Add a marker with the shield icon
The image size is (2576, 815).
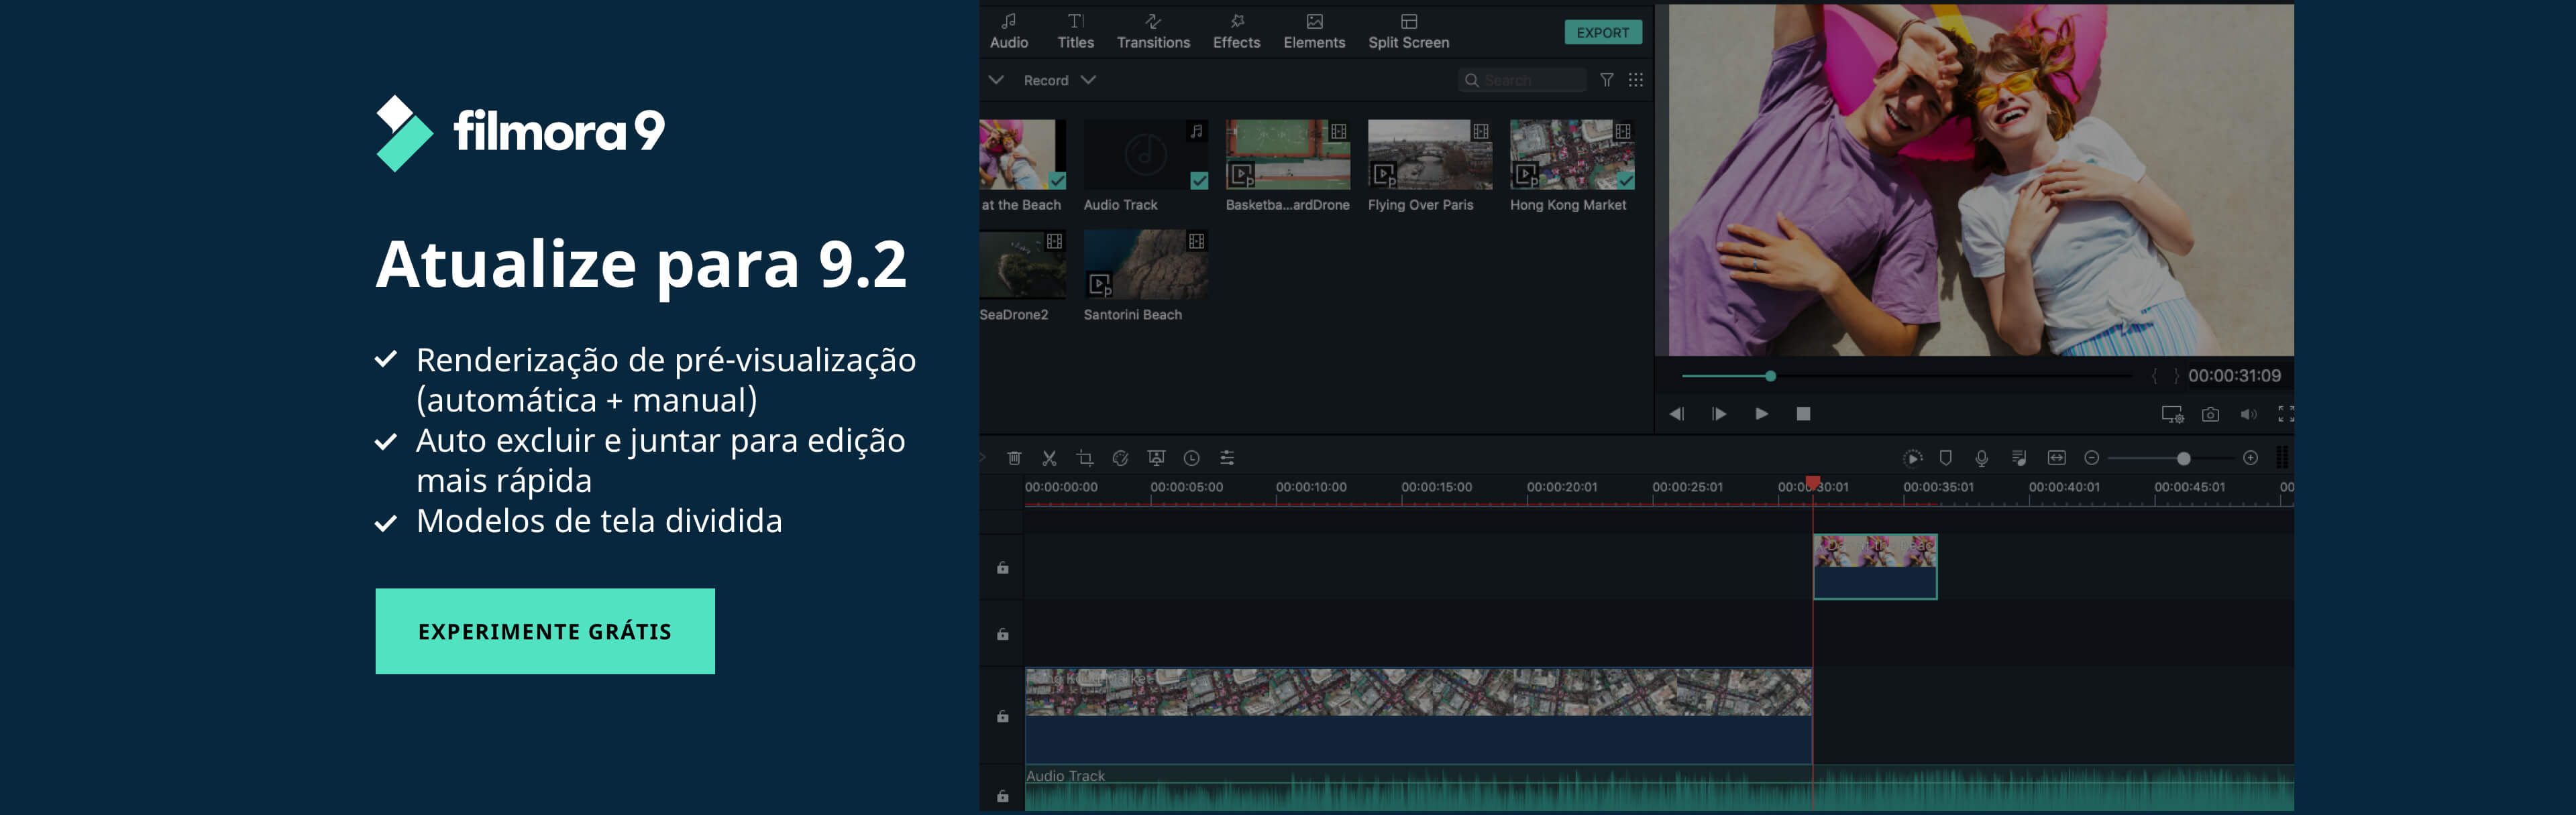pos(1945,458)
